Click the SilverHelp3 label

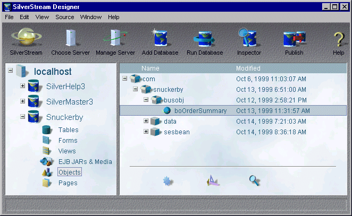tap(65, 87)
